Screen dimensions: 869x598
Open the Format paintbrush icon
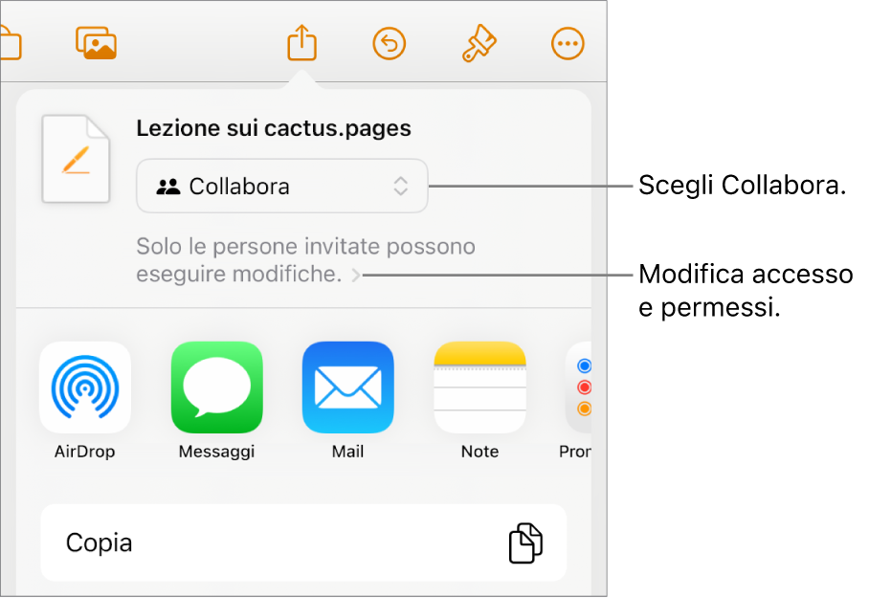479,43
